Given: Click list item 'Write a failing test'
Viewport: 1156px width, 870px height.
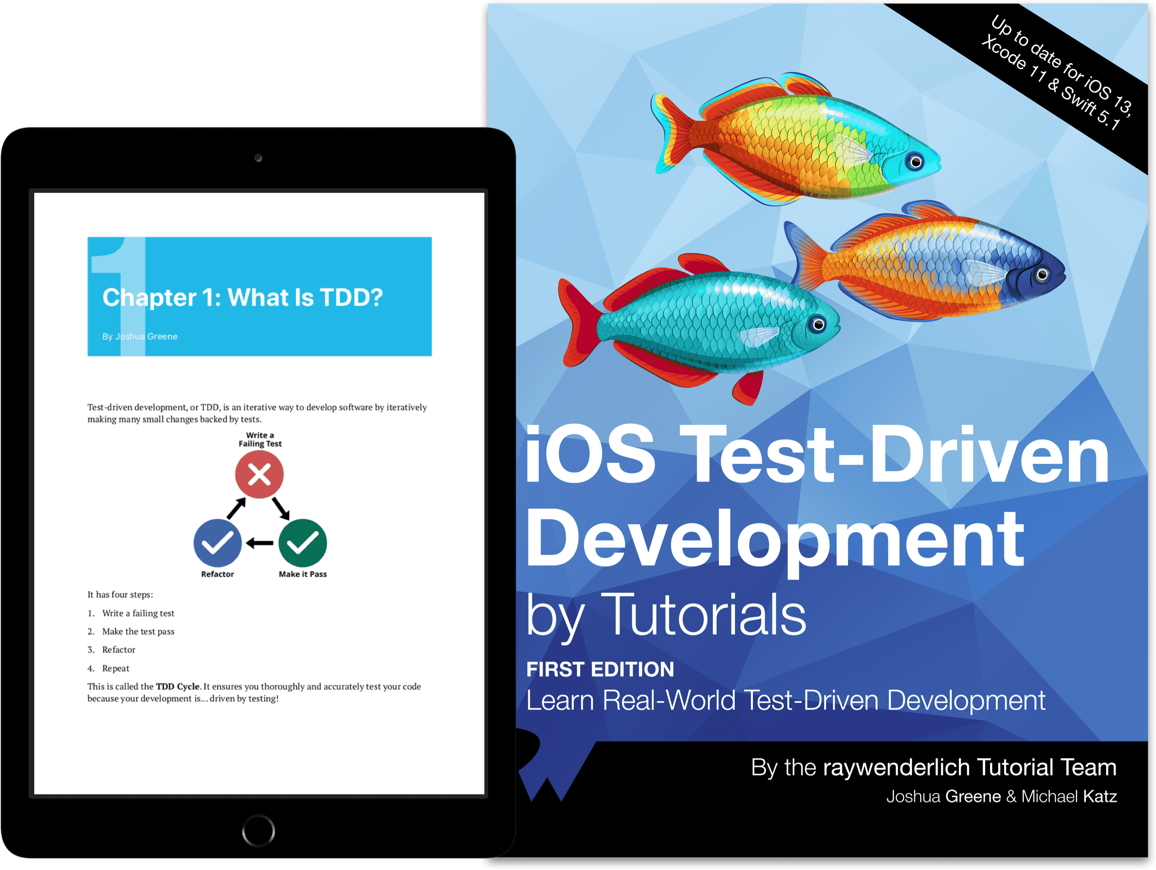Looking at the screenshot, I should click(138, 613).
